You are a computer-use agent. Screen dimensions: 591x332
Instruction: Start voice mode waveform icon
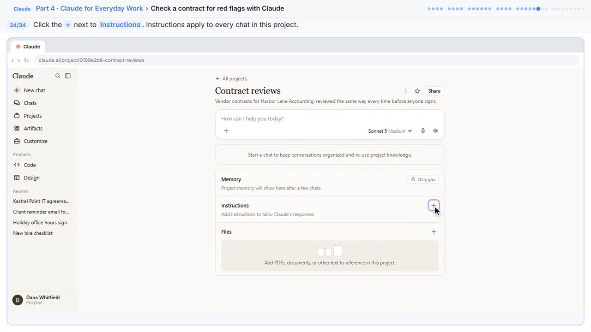435,131
